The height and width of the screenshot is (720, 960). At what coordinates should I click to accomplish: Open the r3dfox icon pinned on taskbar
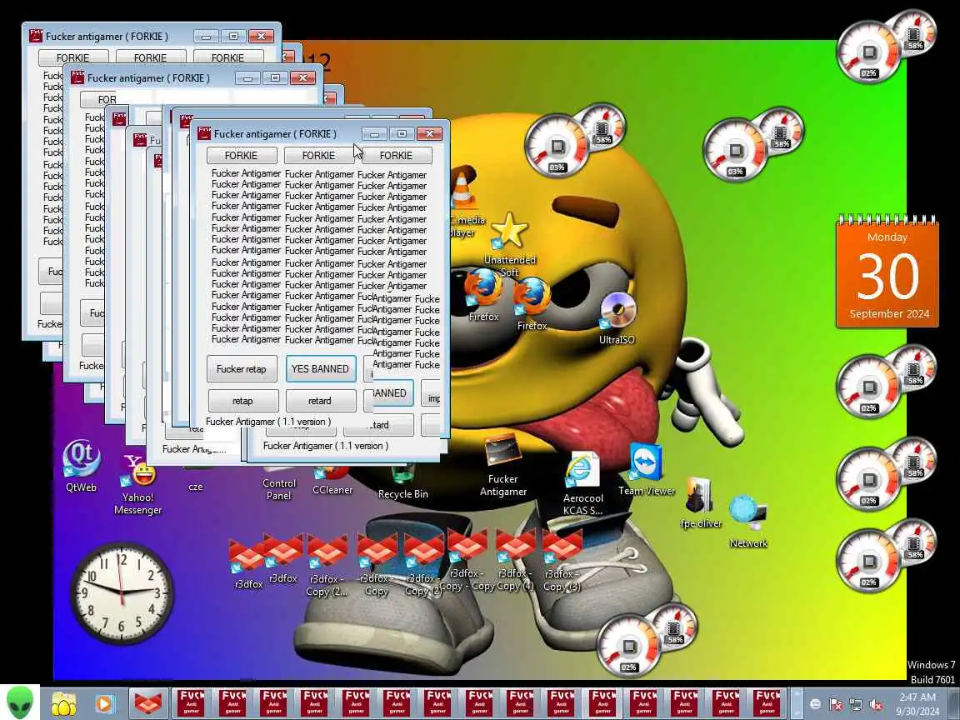(147, 703)
